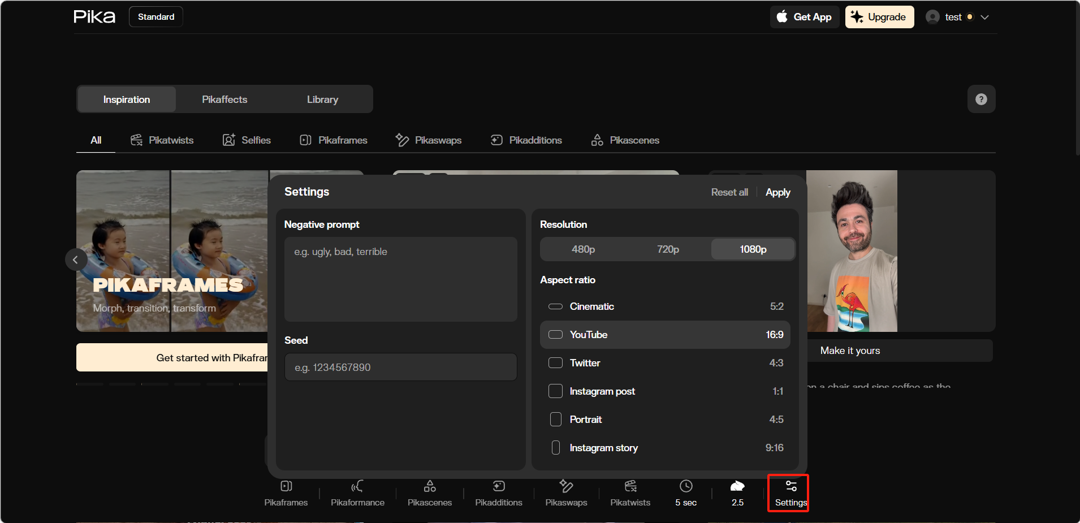Screen dimensions: 1080x523
Task: Switch to the Pikaffects tab
Action: pyautogui.click(x=224, y=100)
